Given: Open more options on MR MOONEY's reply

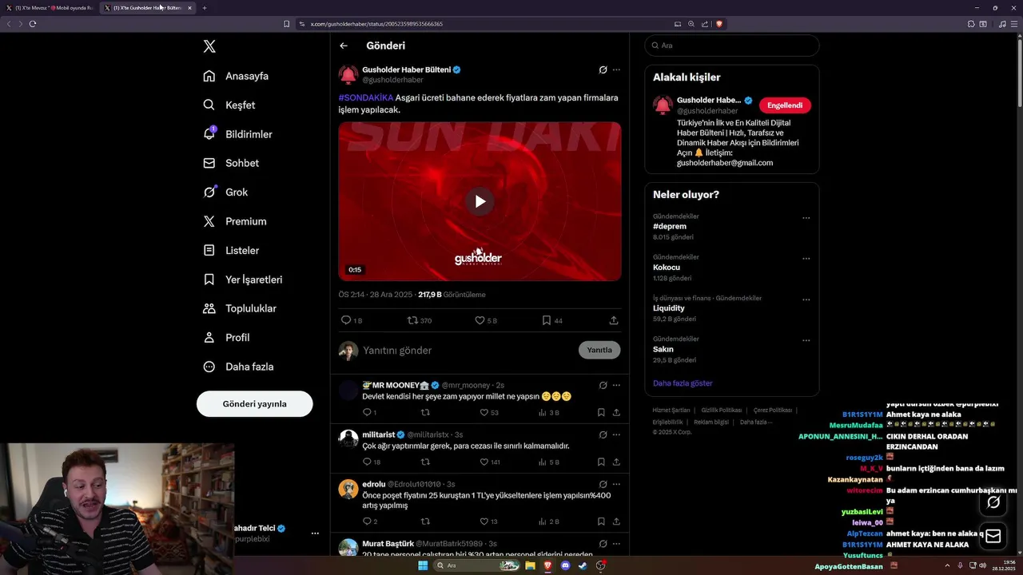Looking at the screenshot, I should [x=616, y=385].
